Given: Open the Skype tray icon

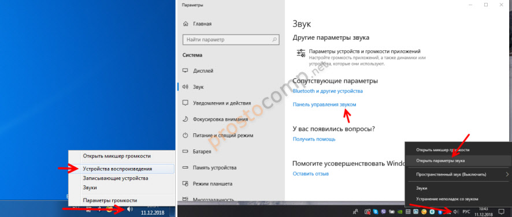Looking at the screenshot, I should tap(376, 212).
